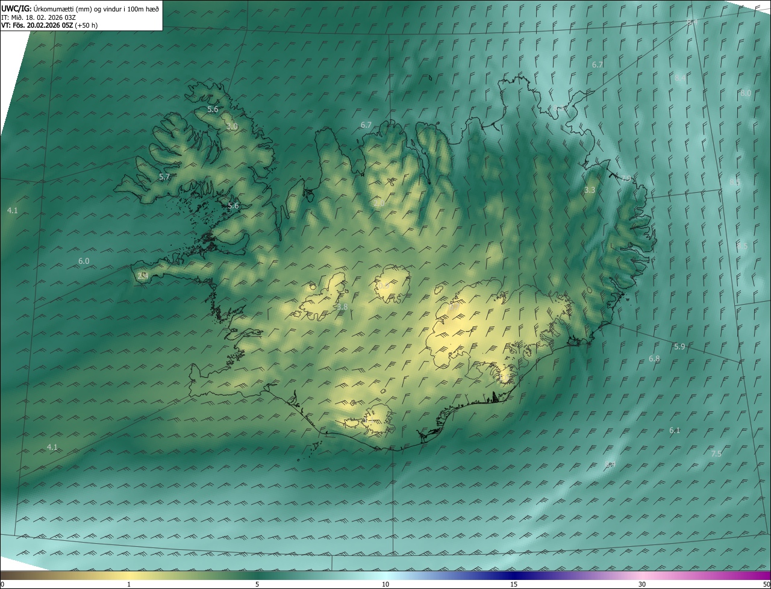
Task: Click colorbar tick label 50
Action: point(766,584)
